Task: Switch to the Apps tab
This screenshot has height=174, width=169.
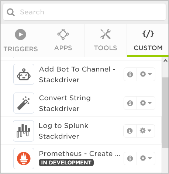Action: click(x=63, y=41)
